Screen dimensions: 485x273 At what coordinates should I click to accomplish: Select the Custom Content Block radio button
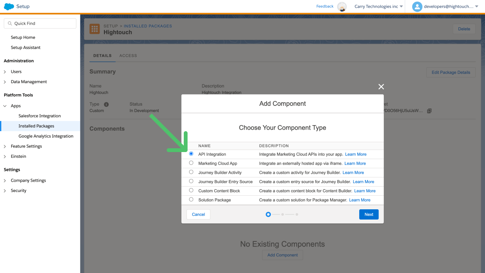[191, 190]
